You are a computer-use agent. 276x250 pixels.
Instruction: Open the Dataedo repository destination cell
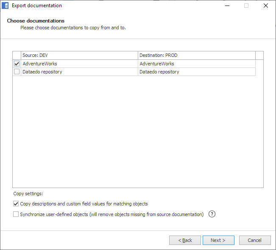pyautogui.click(x=196, y=72)
